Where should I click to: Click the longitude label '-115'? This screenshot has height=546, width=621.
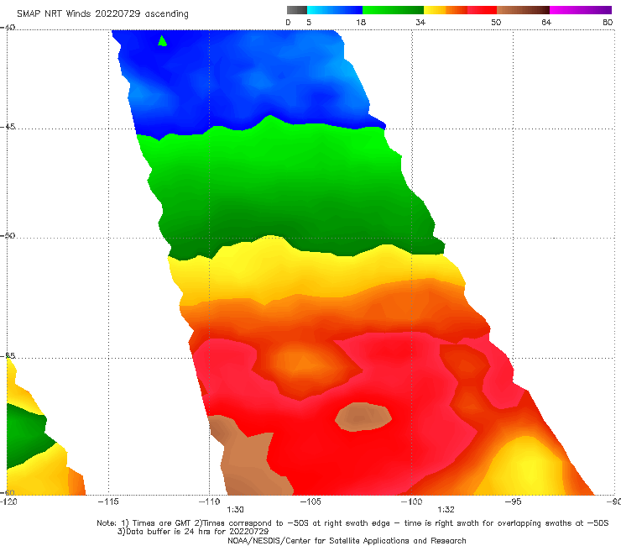pos(108,501)
